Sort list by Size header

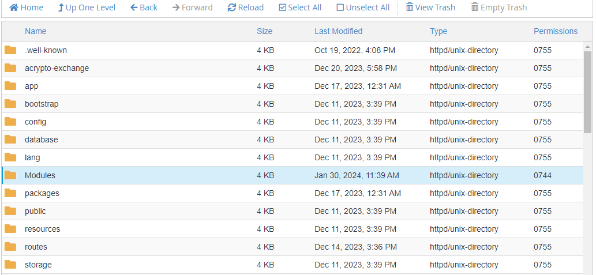point(265,31)
